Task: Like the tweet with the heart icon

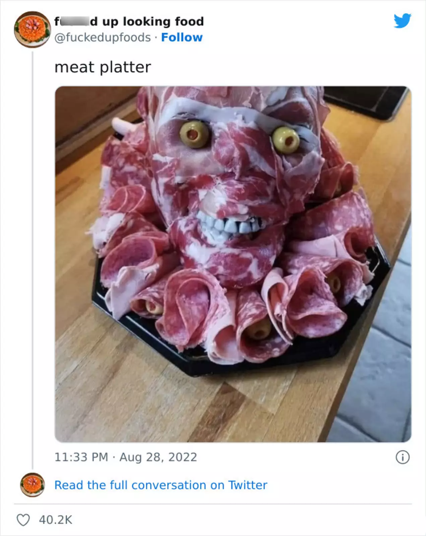Action: (x=23, y=520)
